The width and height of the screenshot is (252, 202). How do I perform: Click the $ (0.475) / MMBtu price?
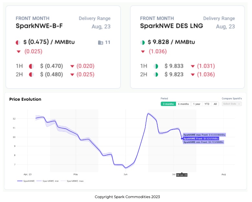(49, 42)
